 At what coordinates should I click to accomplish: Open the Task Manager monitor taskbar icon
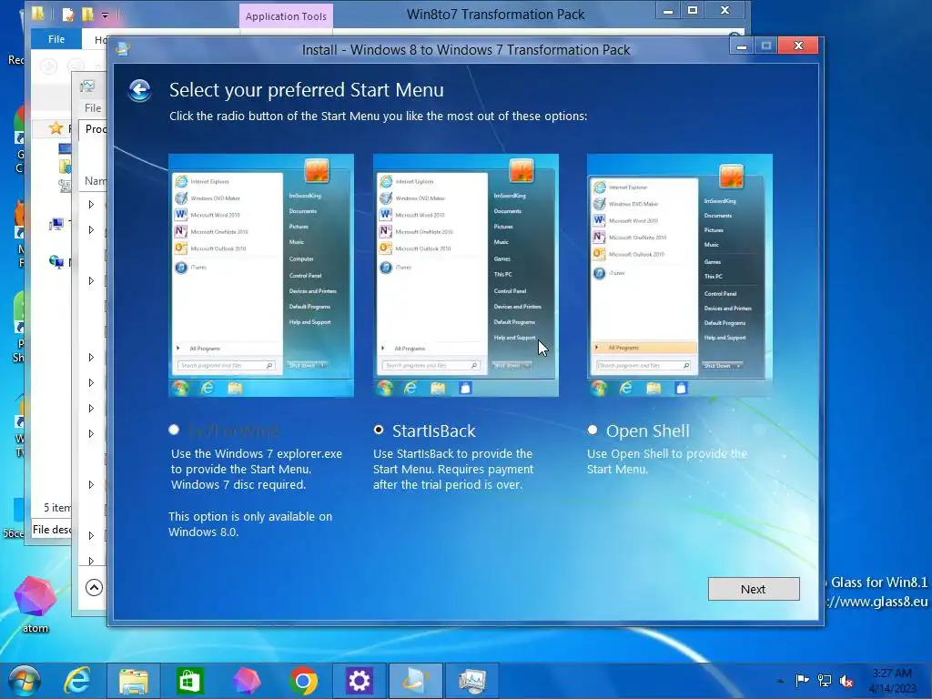(x=472, y=681)
